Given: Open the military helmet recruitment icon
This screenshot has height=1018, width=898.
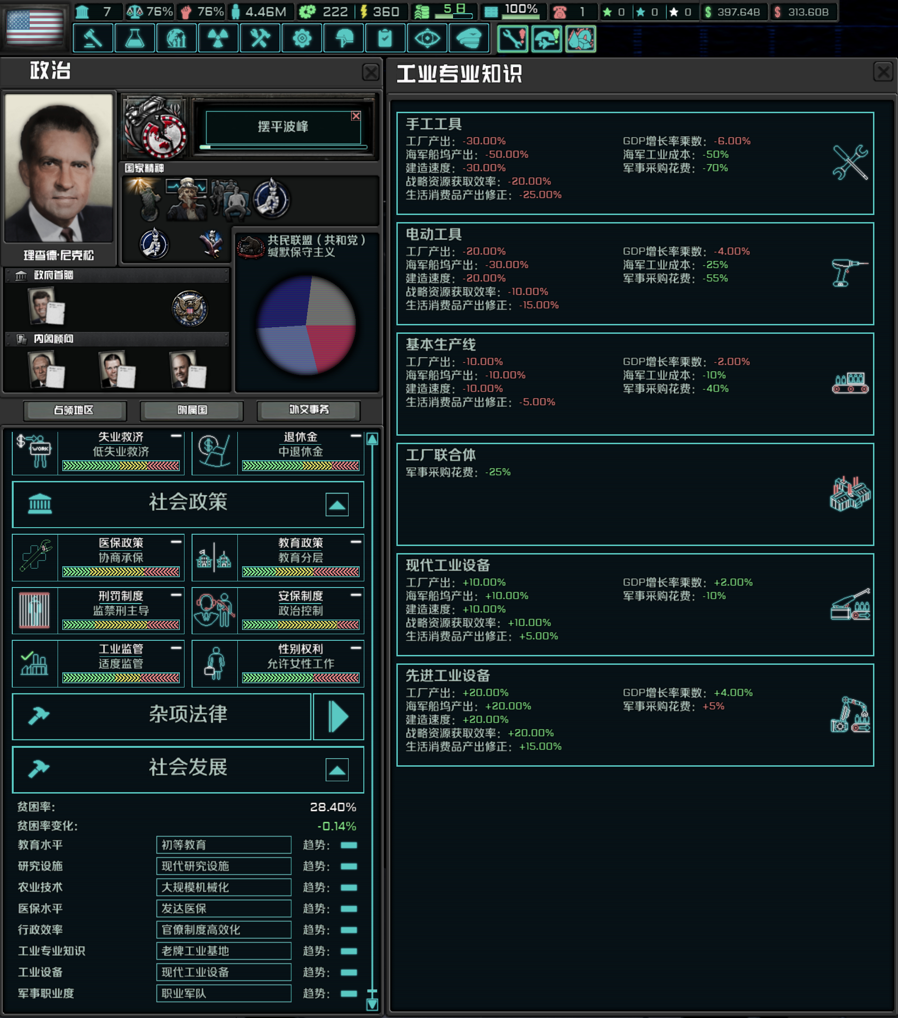Looking at the screenshot, I should 344,38.
